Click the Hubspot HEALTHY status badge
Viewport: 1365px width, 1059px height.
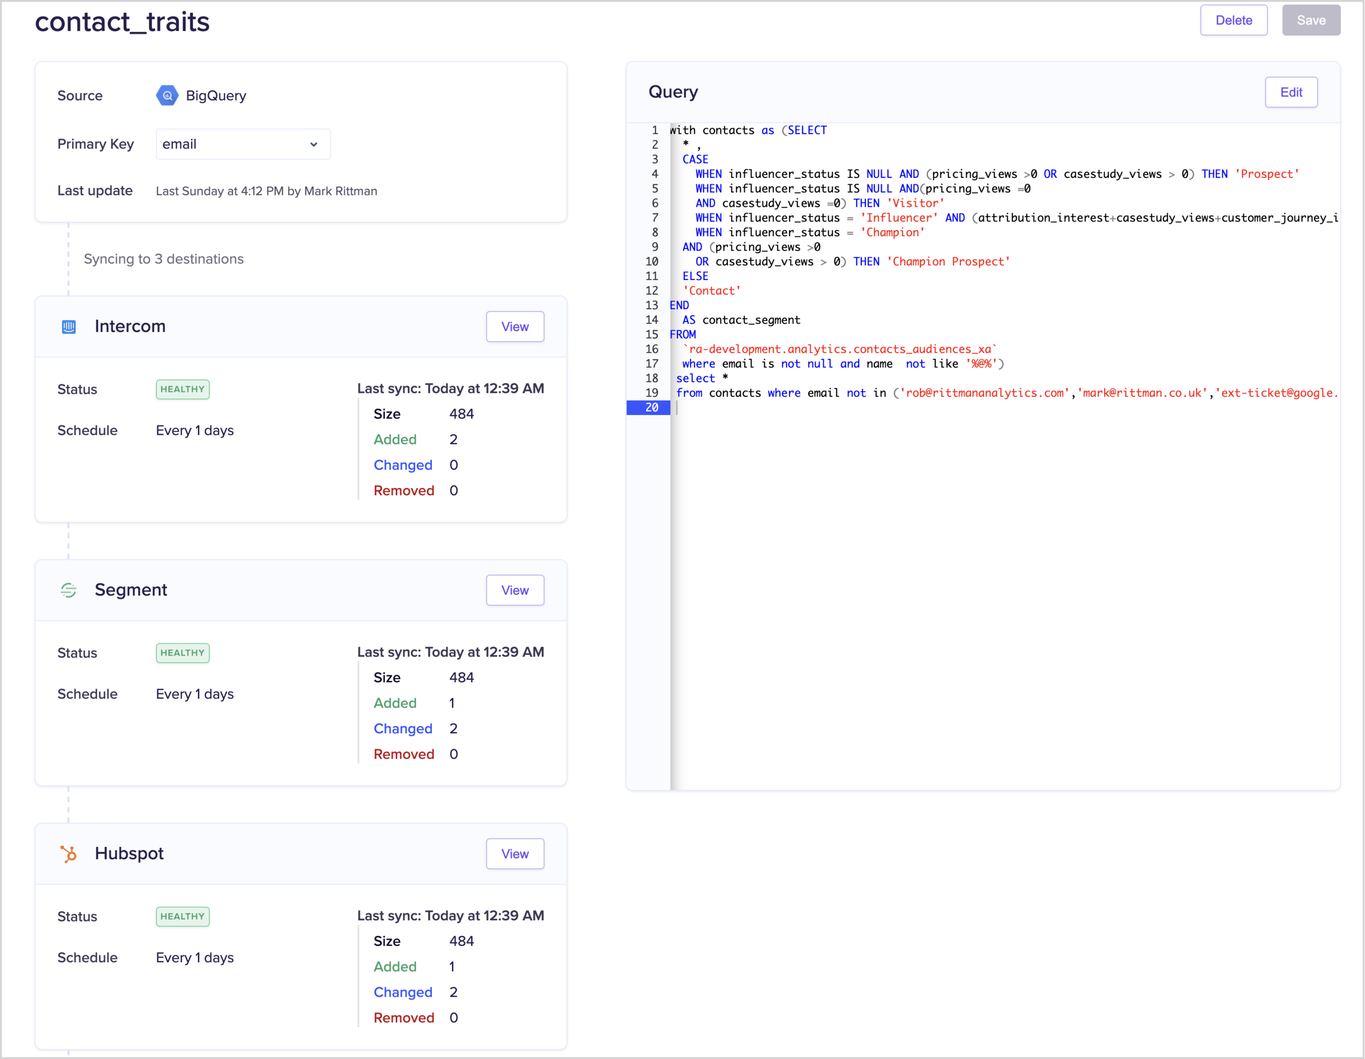click(182, 917)
